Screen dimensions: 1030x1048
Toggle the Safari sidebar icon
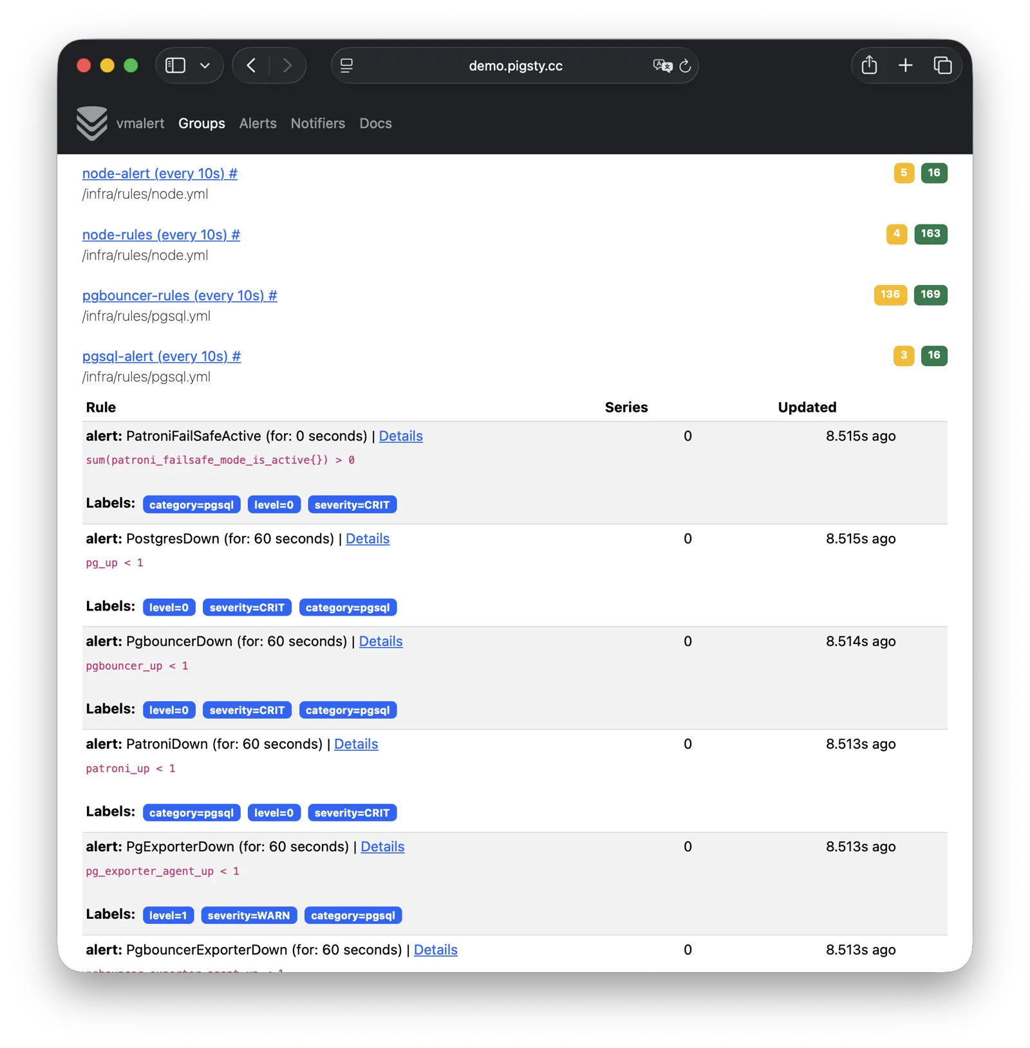(175, 66)
